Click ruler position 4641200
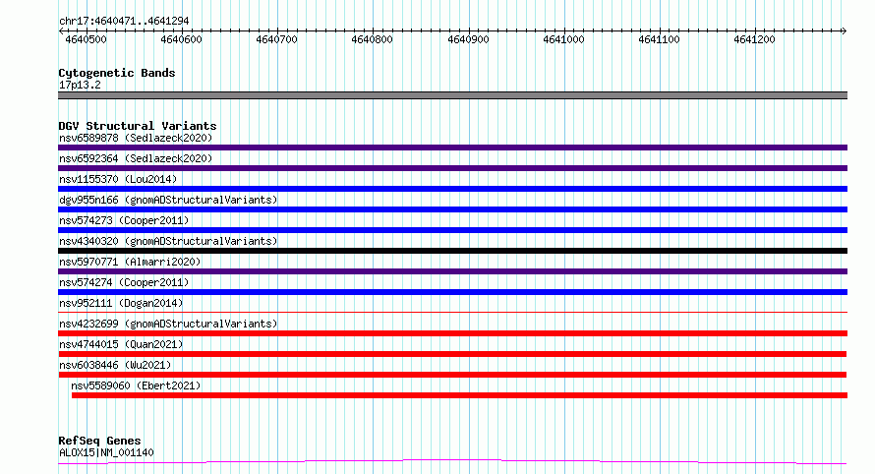Screen dimensions: 875x474 pyautogui.click(x=754, y=39)
